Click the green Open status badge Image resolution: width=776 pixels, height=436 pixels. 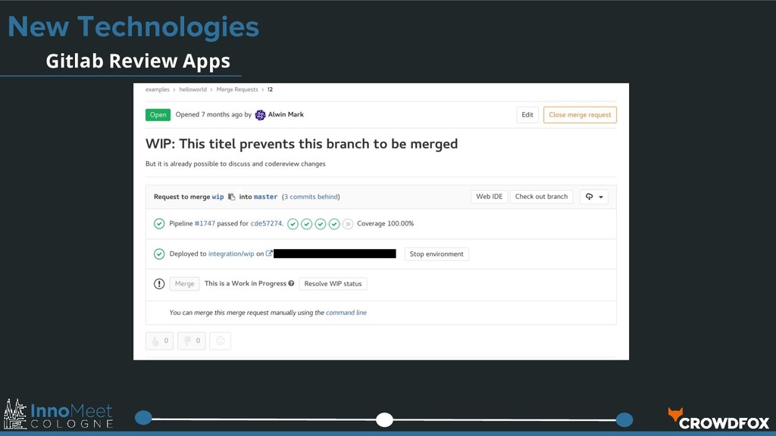(x=158, y=115)
